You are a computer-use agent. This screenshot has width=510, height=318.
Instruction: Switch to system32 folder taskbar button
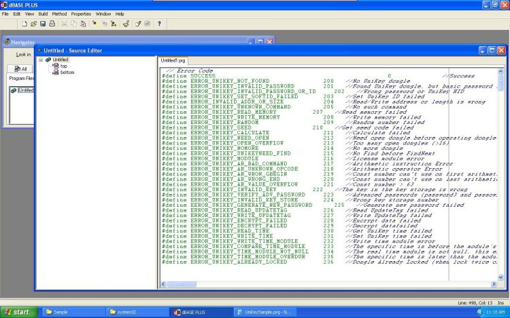click(137, 312)
